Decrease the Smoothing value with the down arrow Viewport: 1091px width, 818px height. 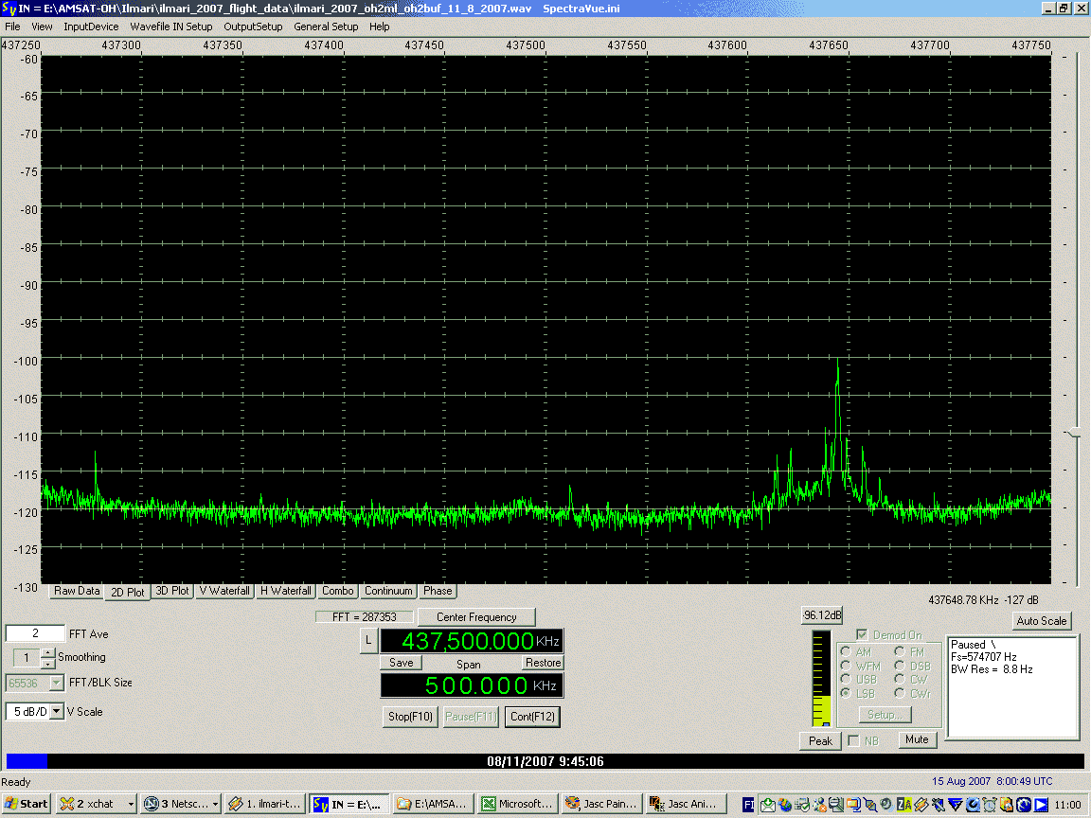pos(47,663)
